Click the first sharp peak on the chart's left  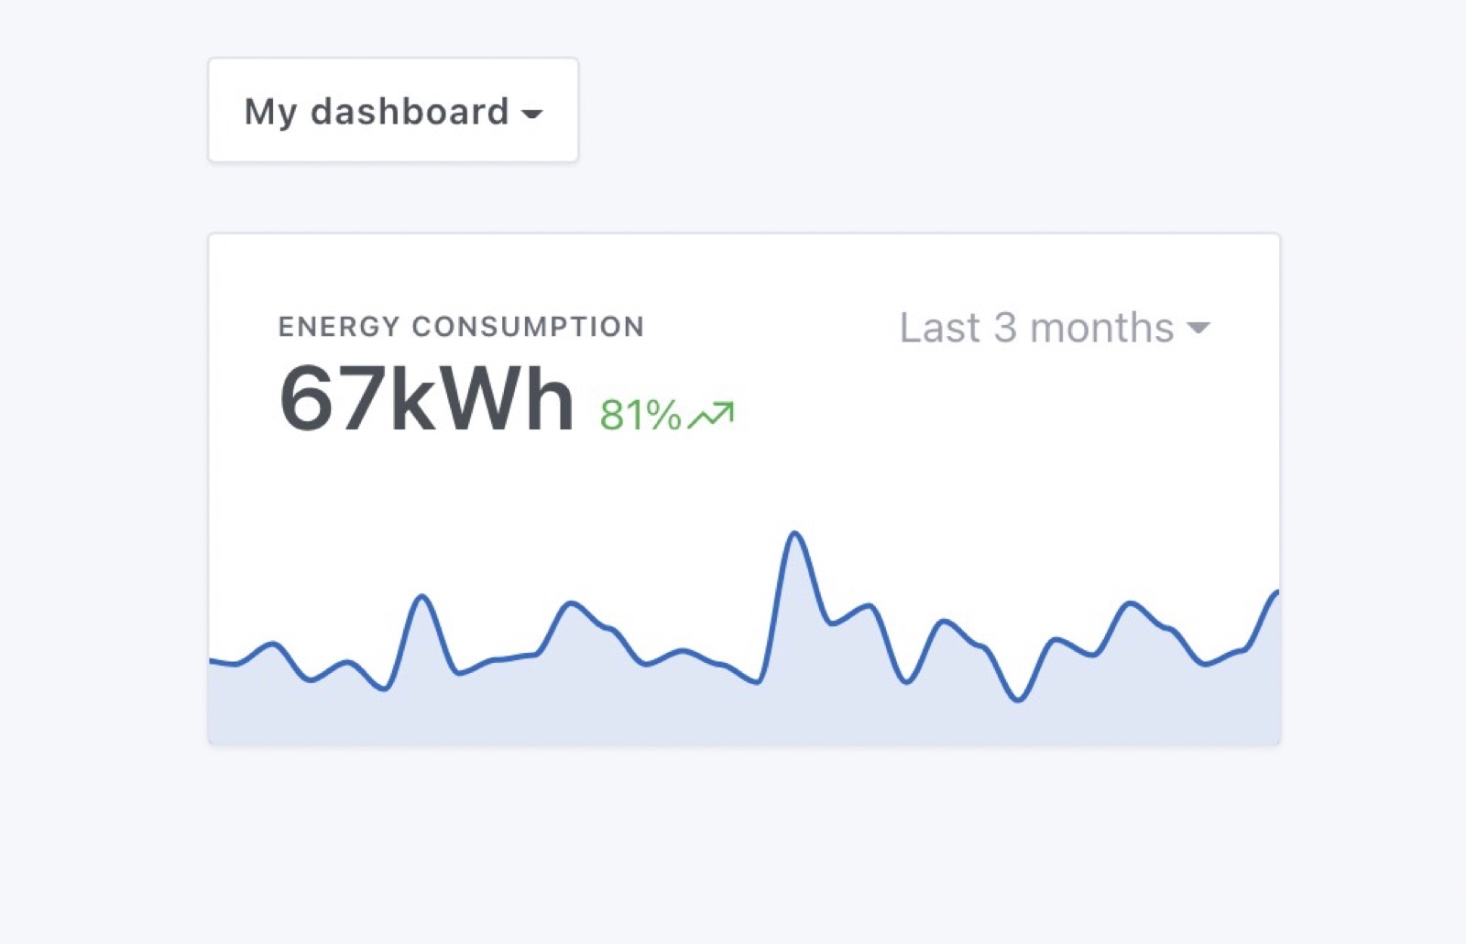(422, 597)
